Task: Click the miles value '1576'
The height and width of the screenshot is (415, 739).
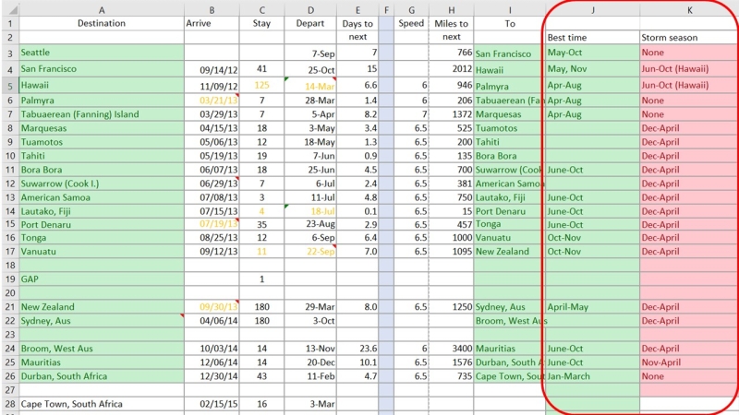Action: [x=451, y=362]
